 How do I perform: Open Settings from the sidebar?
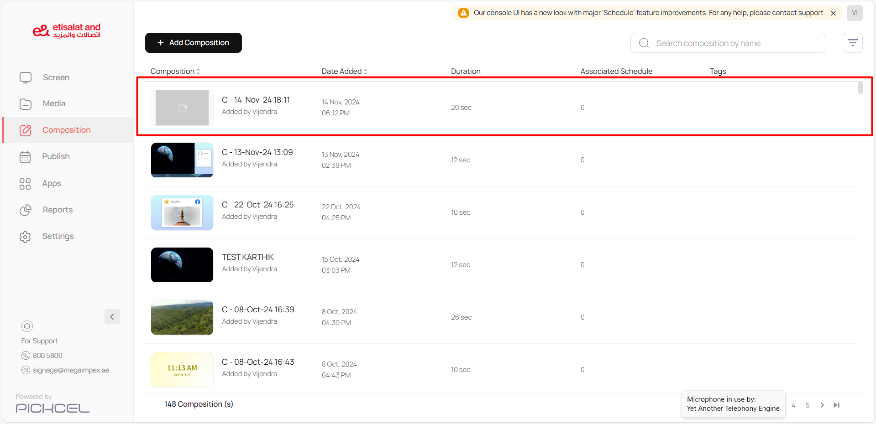[x=58, y=236]
